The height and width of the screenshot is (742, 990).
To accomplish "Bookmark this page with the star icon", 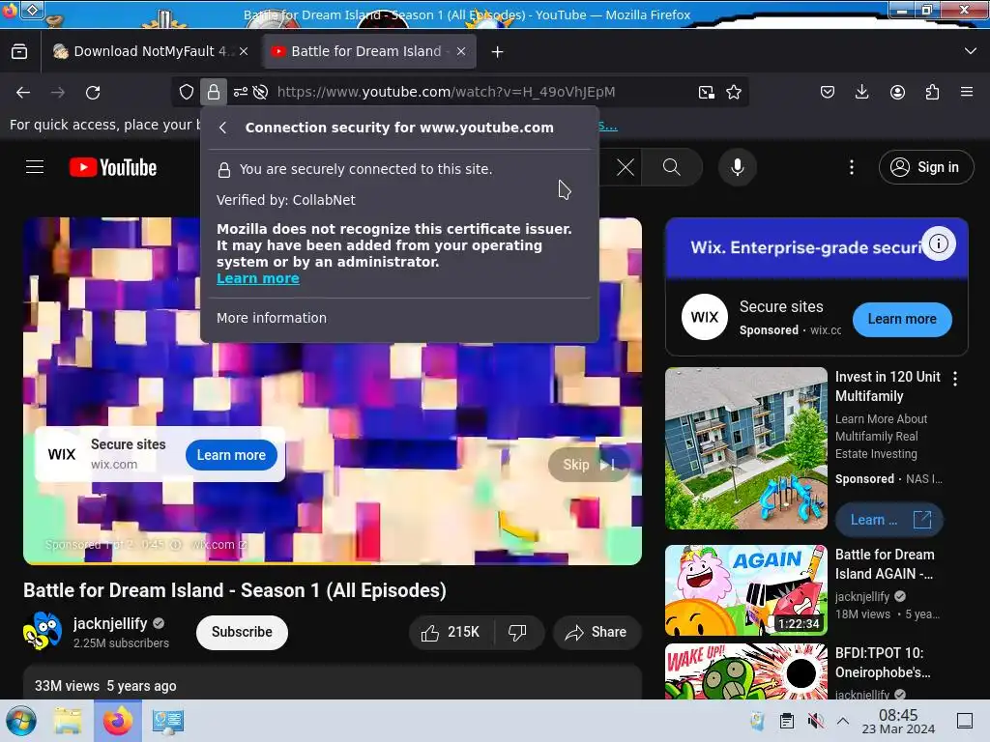I will click(x=734, y=92).
